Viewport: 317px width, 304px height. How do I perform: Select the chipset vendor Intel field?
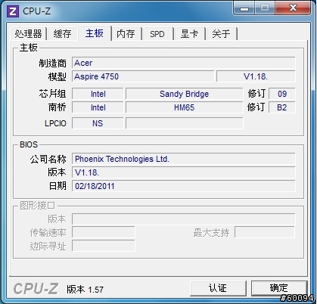[98, 94]
